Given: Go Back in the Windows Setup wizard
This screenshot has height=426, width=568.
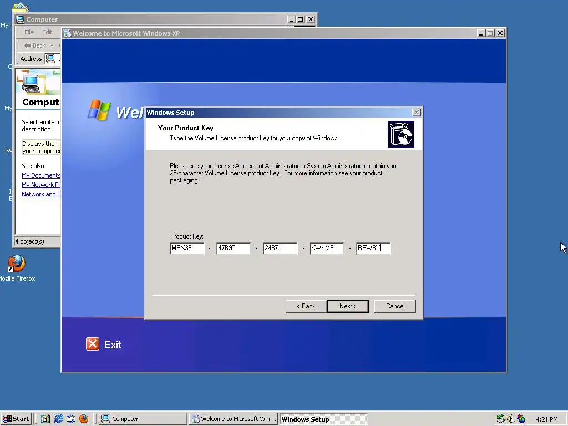Looking at the screenshot, I should tap(306, 306).
